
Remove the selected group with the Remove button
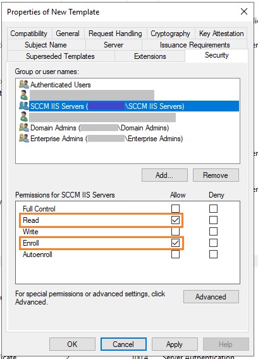[216, 175]
